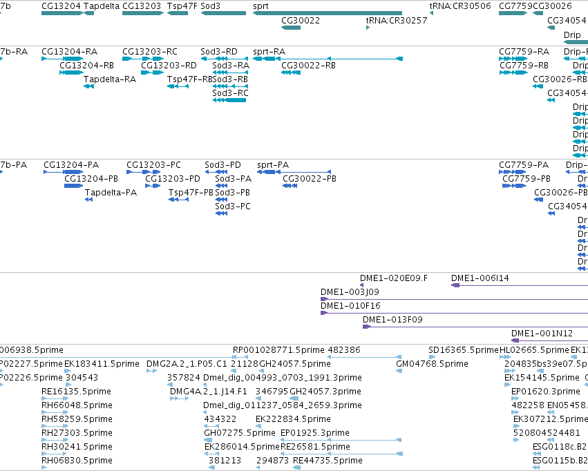Select the Sod3-RC transcript label
Image resolution: width=588 pixels, height=471 pixels.
point(230,93)
